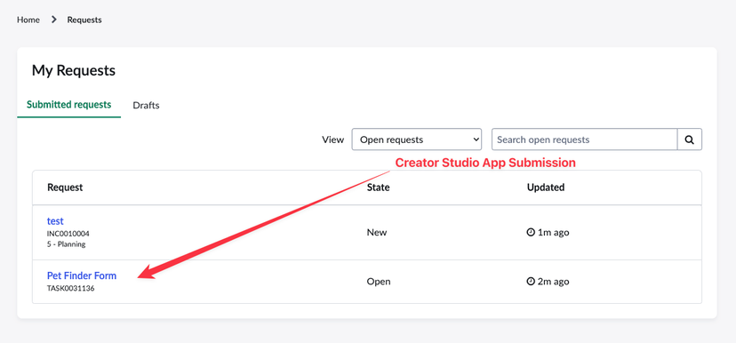Switch to the Submitted requests tab
The width and height of the screenshot is (736, 343).
(69, 105)
